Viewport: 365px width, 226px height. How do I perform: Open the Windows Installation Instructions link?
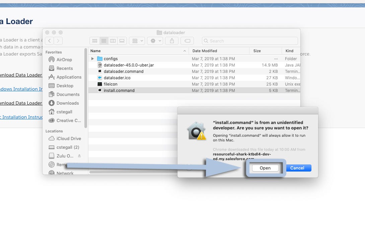(21, 89)
